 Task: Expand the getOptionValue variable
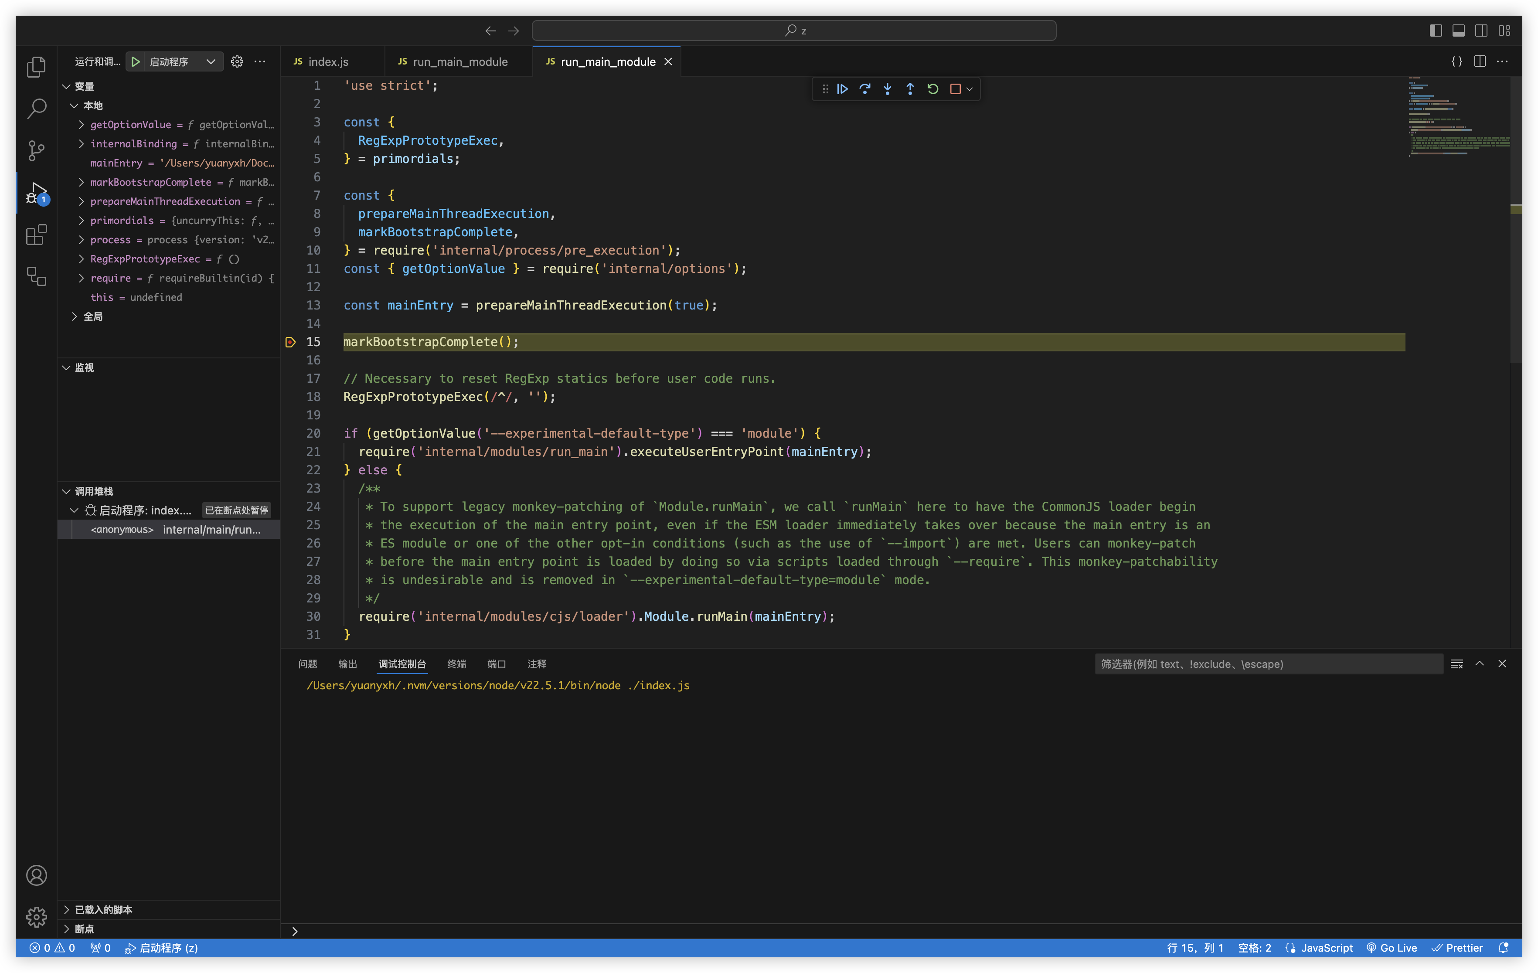[x=82, y=125]
